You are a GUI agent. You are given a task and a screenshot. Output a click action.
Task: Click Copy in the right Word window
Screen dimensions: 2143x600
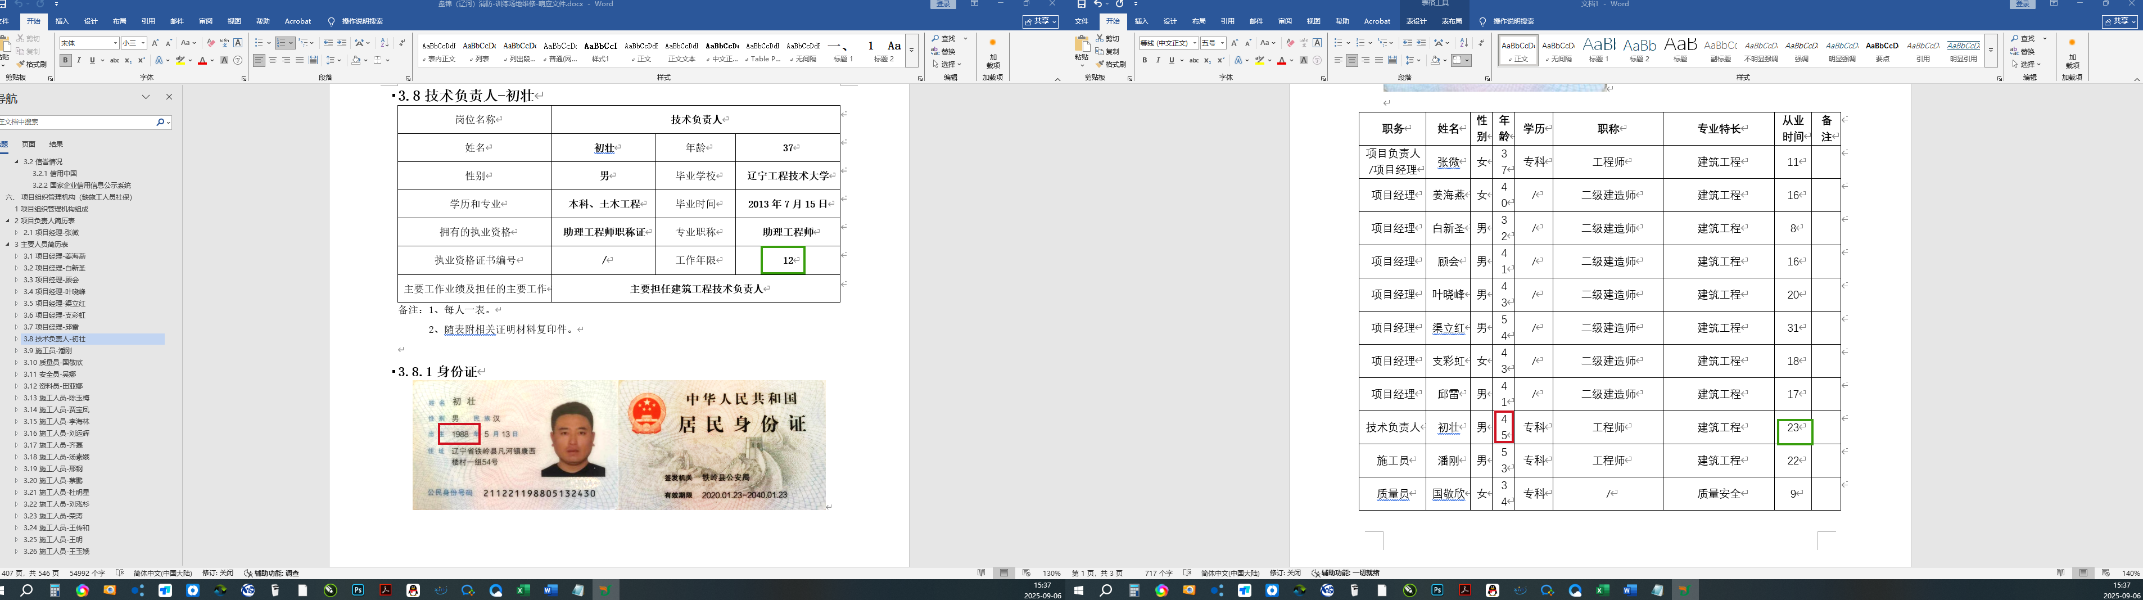pos(1107,52)
